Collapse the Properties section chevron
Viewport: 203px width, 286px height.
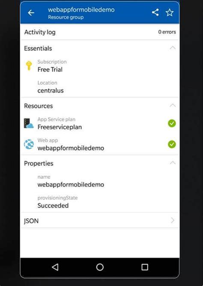tap(173, 163)
